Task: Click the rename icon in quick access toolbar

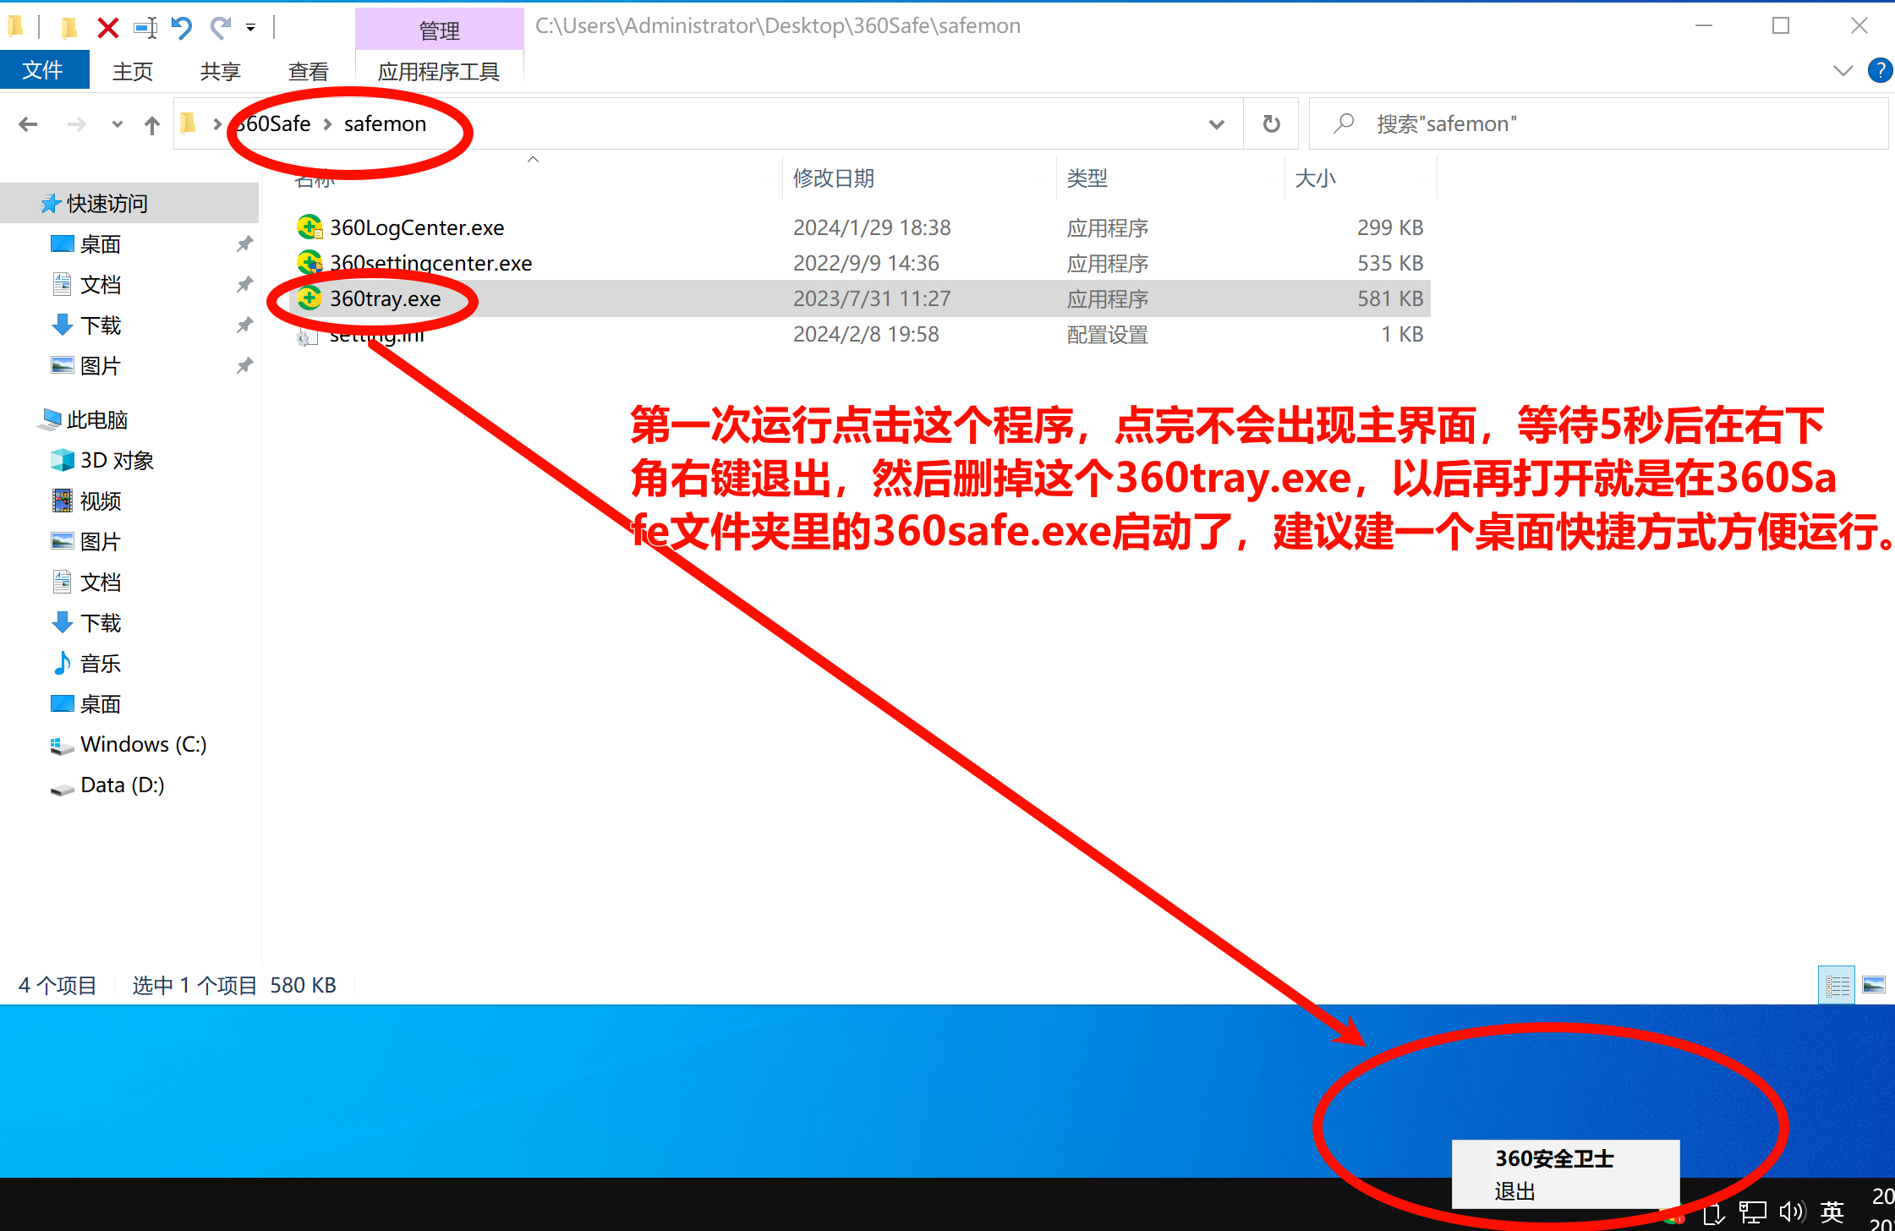Action: pos(145,26)
